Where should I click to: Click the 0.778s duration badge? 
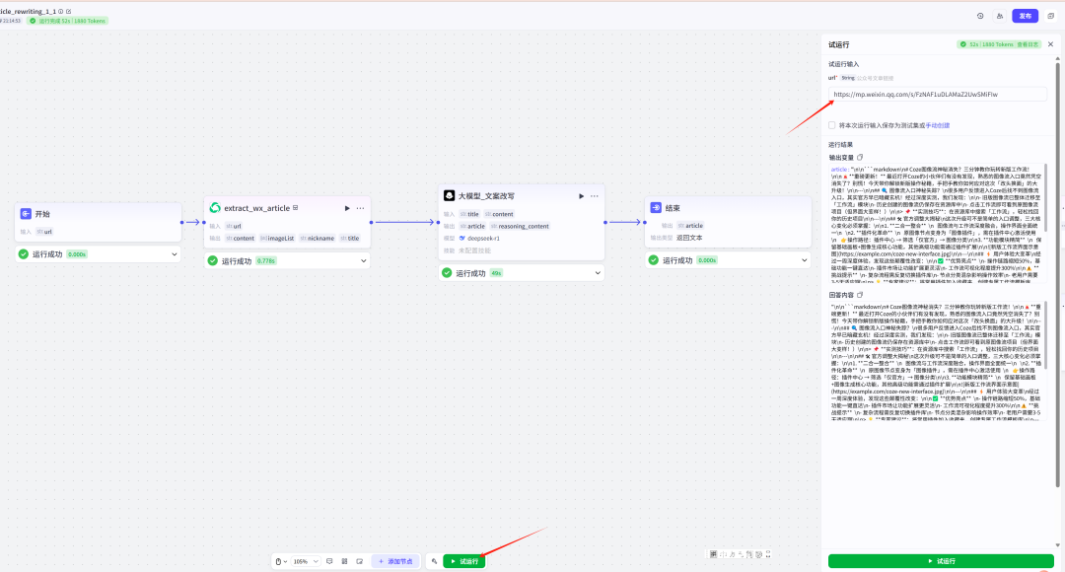(x=265, y=261)
